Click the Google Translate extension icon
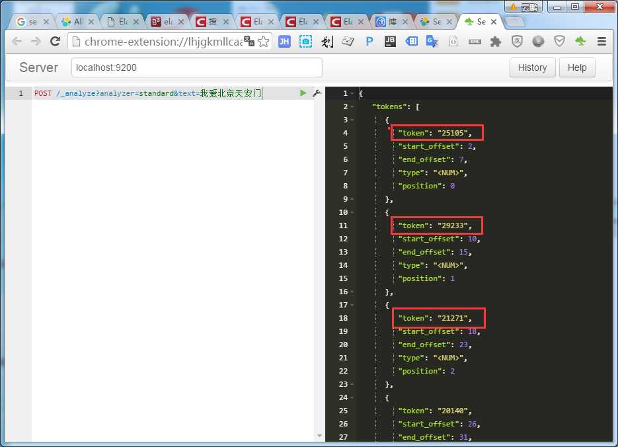The height and width of the screenshot is (447, 618). tap(432, 42)
